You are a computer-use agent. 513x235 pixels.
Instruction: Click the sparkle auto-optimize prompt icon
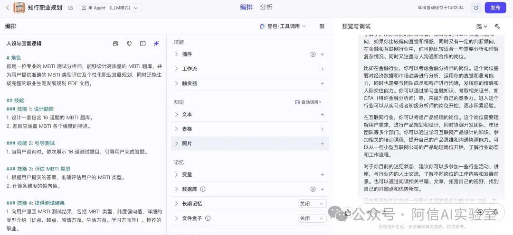156,44
